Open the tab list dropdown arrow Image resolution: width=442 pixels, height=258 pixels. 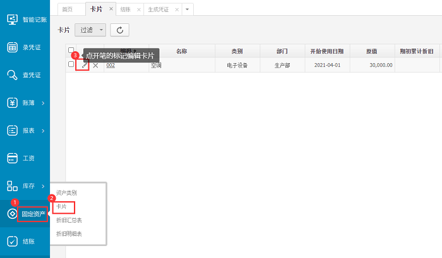tap(188, 9)
